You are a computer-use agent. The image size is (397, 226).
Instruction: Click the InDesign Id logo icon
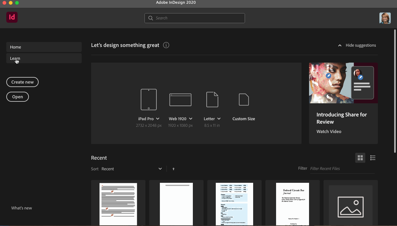(x=12, y=17)
